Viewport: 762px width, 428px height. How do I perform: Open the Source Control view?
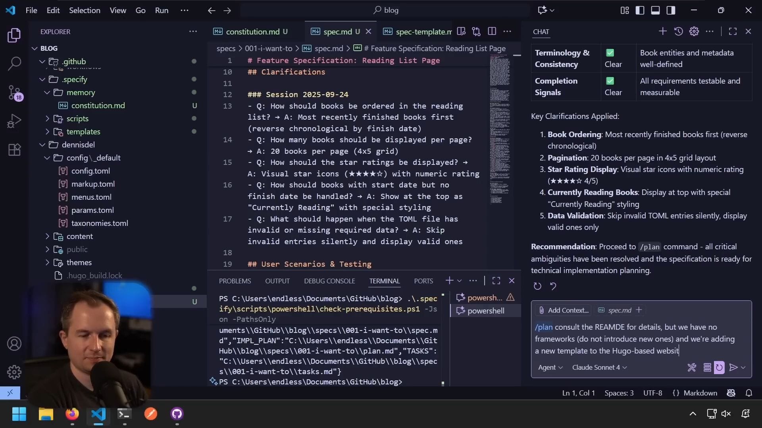click(14, 93)
